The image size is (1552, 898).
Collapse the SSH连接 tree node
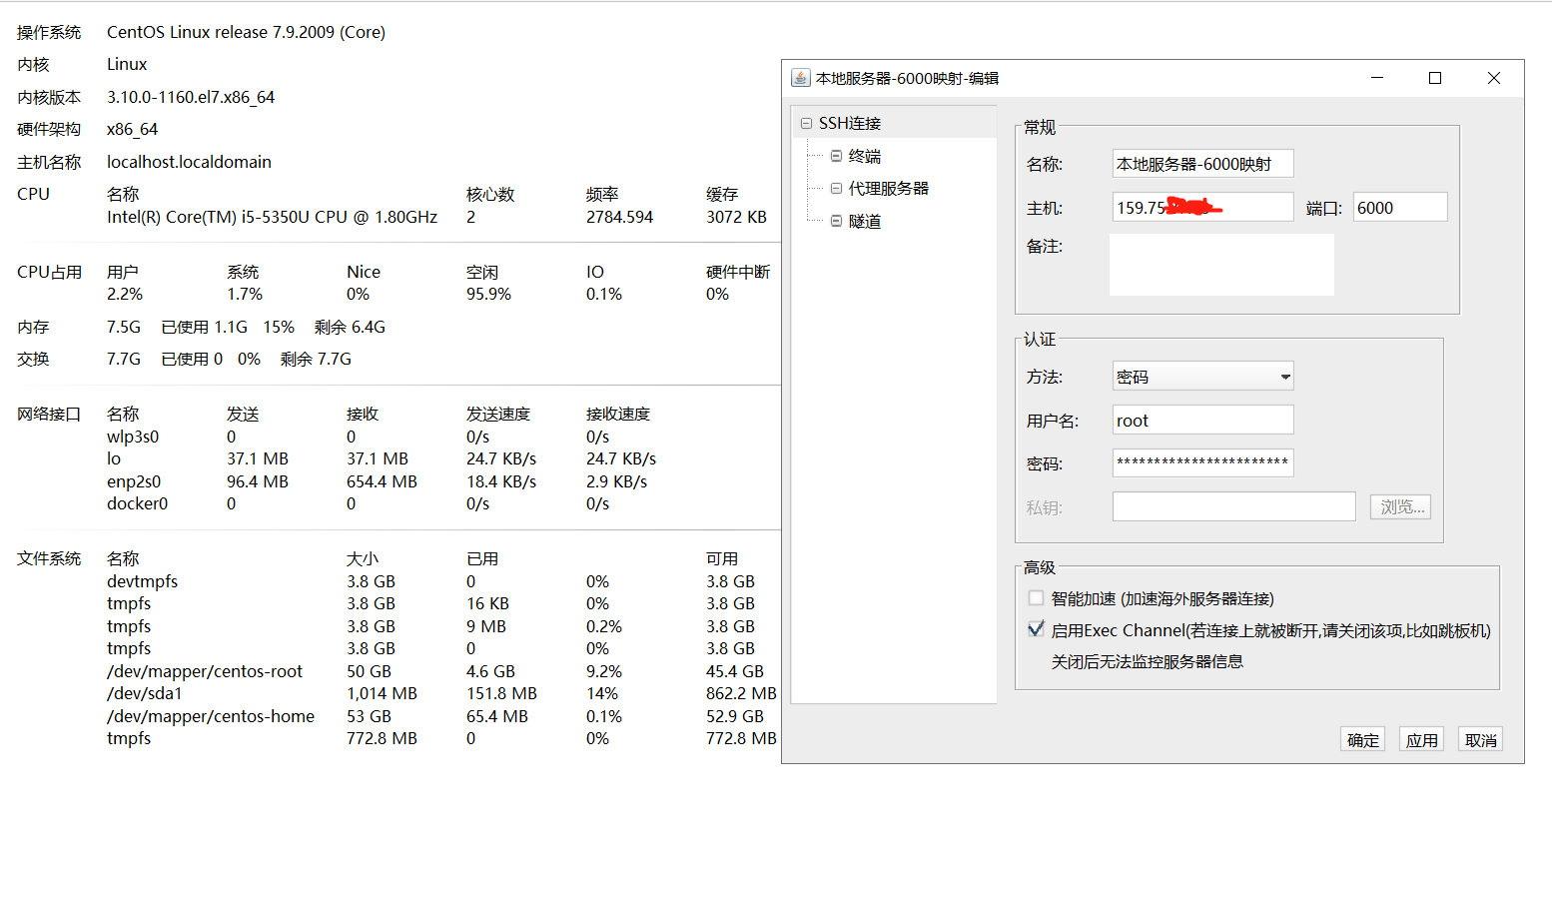[x=806, y=124]
